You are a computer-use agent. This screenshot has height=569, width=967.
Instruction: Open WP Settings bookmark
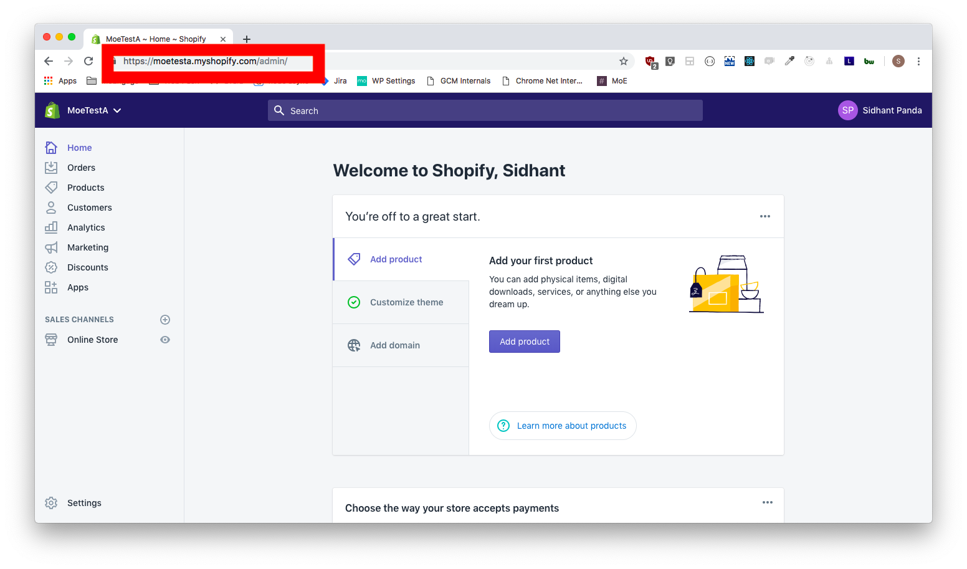pos(386,81)
